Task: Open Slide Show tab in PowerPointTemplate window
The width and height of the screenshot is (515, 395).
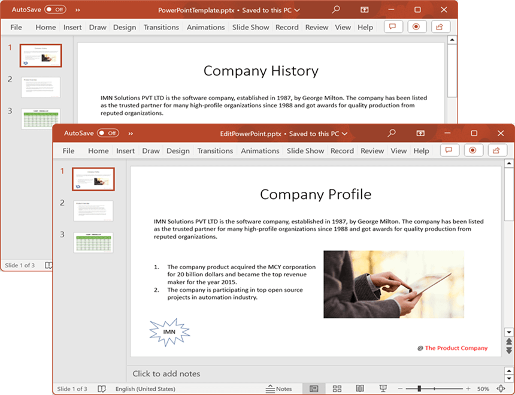Action: click(250, 28)
